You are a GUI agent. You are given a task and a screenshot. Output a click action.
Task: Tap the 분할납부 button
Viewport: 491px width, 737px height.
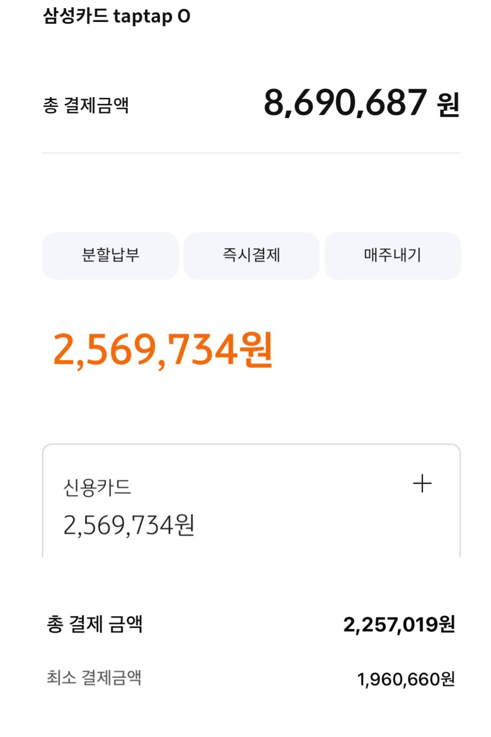110,255
